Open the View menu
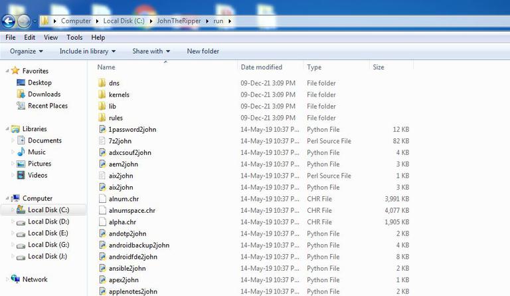 [50, 37]
